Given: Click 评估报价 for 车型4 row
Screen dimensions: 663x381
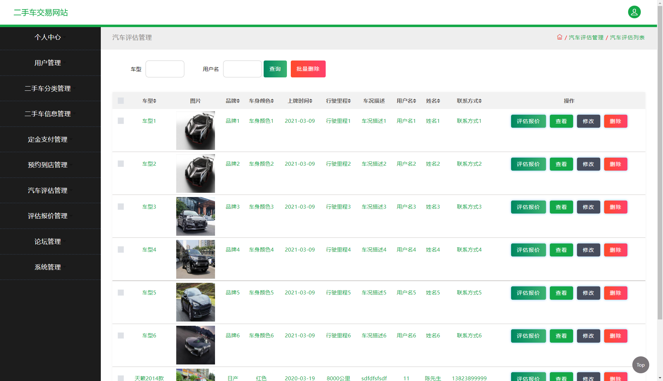Looking at the screenshot, I should pyautogui.click(x=528, y=250).
